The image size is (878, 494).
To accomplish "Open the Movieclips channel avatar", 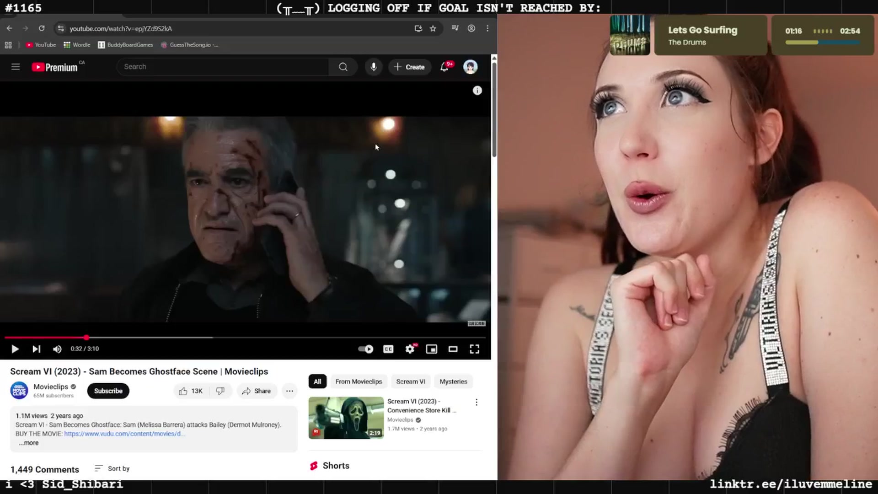I will pos(19,391).
